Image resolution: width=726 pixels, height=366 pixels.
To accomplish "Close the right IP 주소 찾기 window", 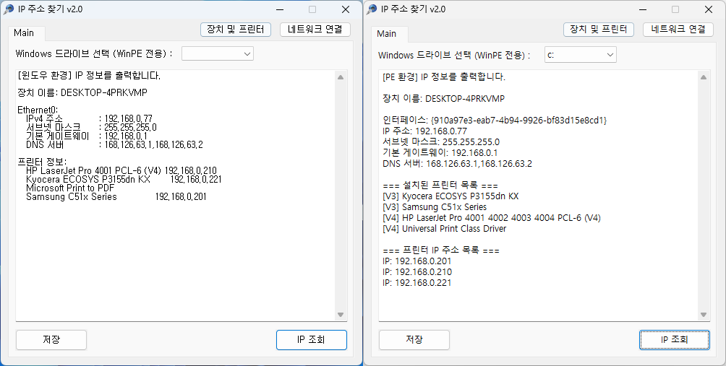I will point(709,9).
